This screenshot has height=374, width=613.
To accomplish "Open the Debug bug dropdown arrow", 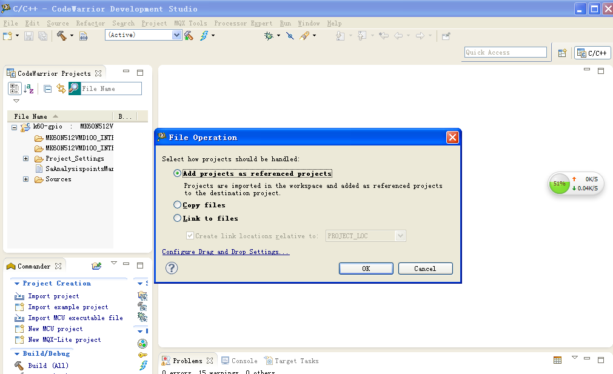I will 278,36.
